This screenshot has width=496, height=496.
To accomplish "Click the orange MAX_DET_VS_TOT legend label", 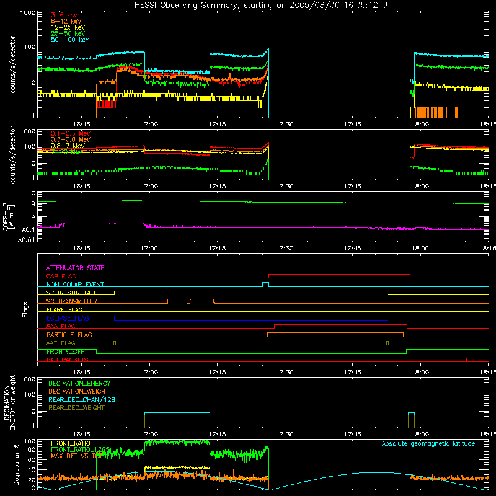I will click(76, 456).
